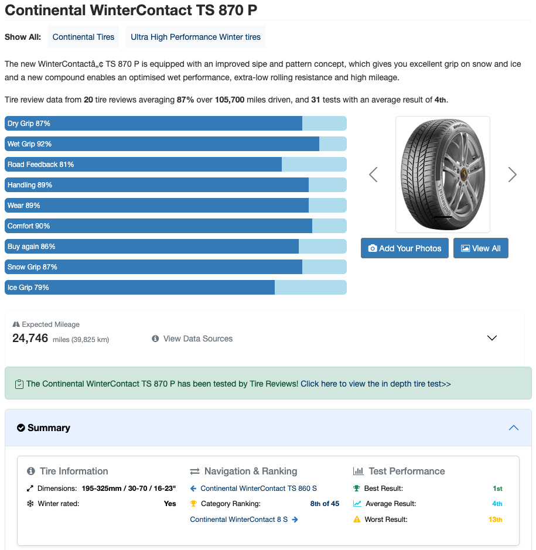This screenshot has width=536, height=550.
Task: Click the bar chart icon beside Test Performance
Action: pyautogui.click(x=359, y=471)
